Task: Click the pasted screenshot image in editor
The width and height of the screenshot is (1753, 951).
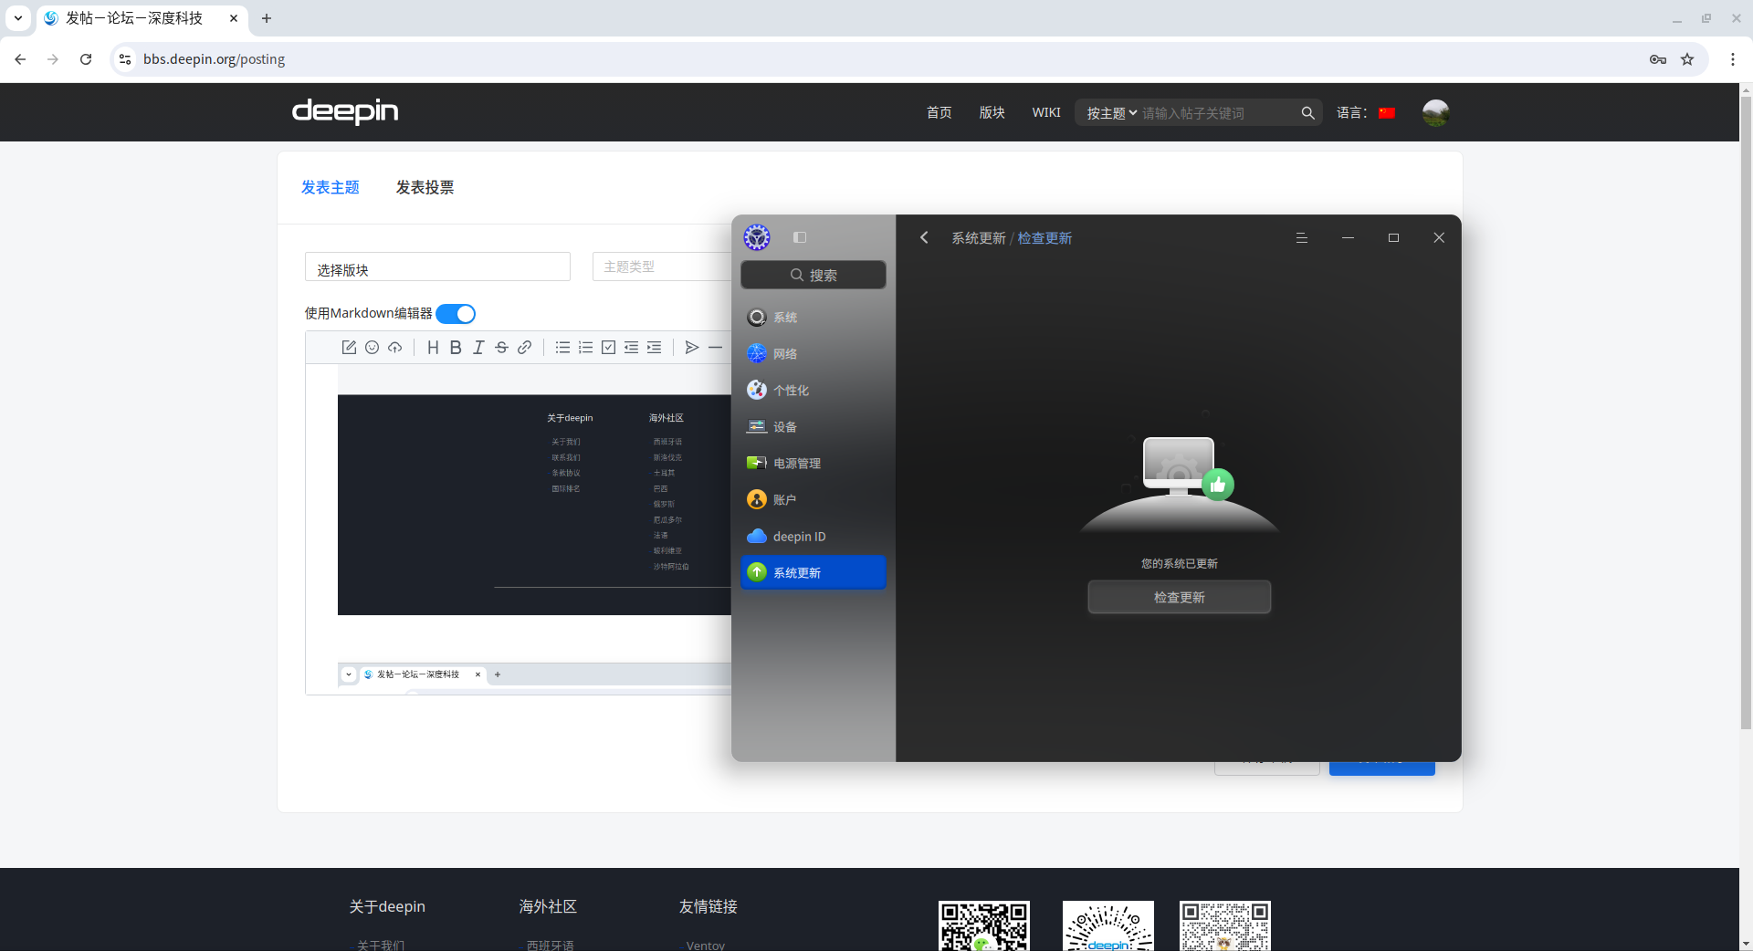Action: pos(534,505)
